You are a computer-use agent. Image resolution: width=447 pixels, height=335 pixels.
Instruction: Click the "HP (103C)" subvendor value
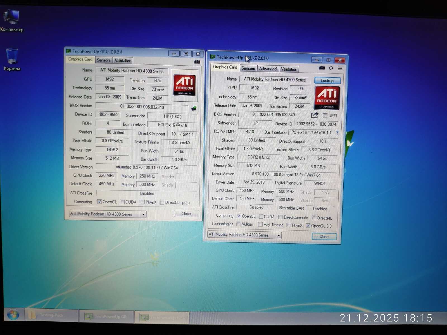click(x=172, y=116)
